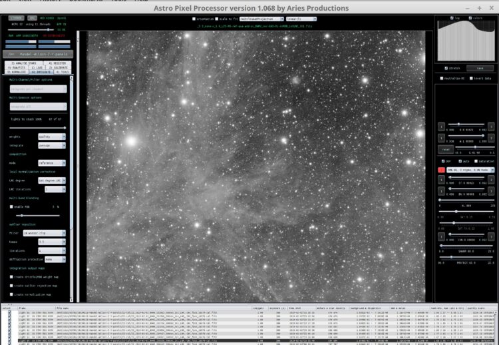Click the working directory path button
This screenshot has height=345, width=499.
38,54
